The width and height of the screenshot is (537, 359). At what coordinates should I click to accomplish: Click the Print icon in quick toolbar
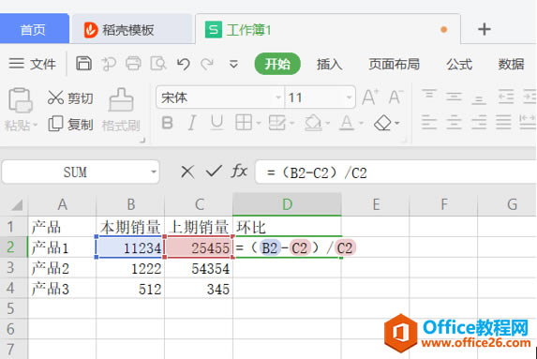click(x=133, y=64)
